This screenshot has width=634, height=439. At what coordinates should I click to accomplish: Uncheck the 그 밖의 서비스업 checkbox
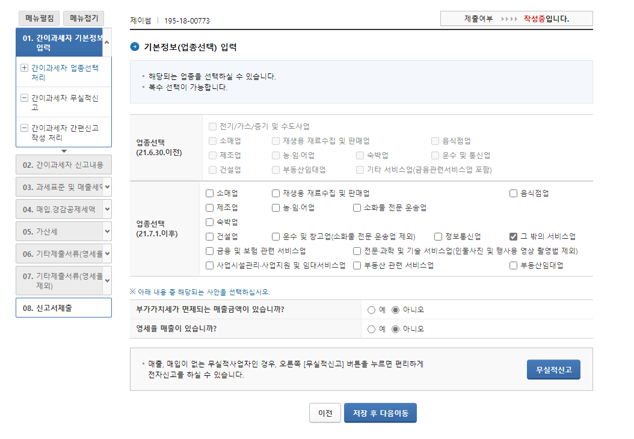tap(513, 236)
